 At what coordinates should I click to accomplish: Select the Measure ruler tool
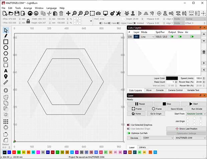point(6,82)
